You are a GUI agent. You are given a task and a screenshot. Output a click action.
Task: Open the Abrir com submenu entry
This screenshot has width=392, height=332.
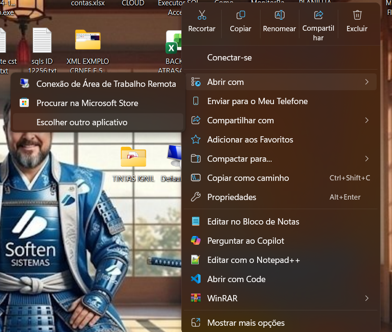(281, 82)
